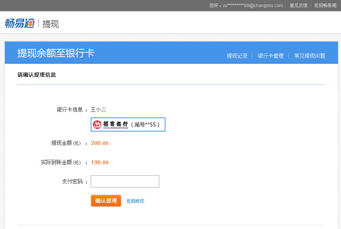Open 提现记录 withdrawal records
The width and height of the screenshot is (341, 229).
click(x=237, y=56)
